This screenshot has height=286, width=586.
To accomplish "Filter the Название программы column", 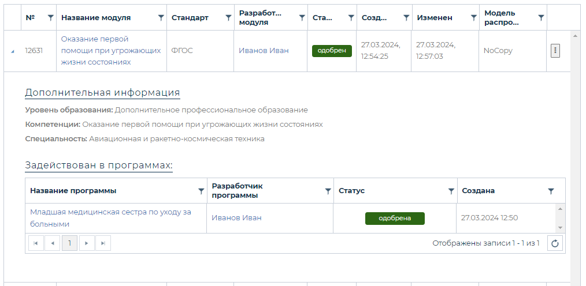I will [201, 191].
